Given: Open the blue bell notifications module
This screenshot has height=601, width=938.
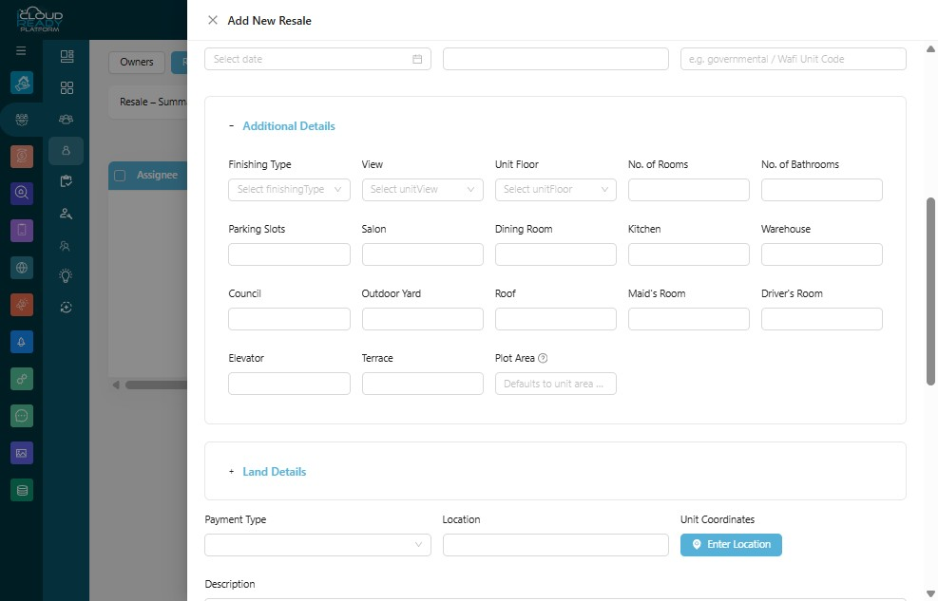Looking at the screenshot, I should tap(22, 342).
